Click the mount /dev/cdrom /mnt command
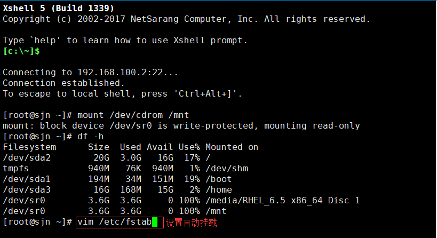437x238 pixels. (x=133, y=115)
